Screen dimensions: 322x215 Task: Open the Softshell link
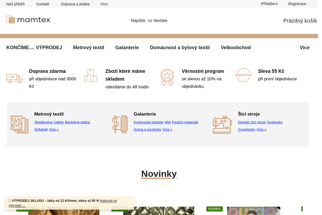tap(41, 130)
